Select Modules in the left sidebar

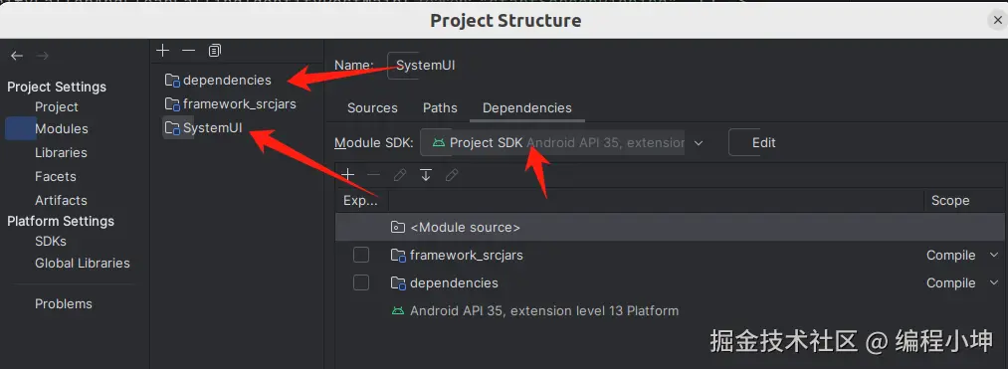tap(61, 128)
